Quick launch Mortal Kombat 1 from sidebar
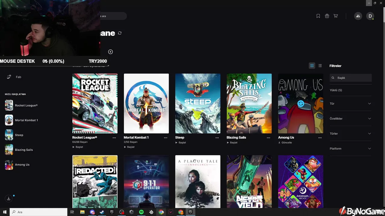Viewport: 385px width, 216px height. tap(21, 120)
